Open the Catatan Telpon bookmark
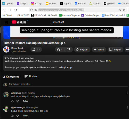This screenshot has height=119, width=129. tap(91, 15)
